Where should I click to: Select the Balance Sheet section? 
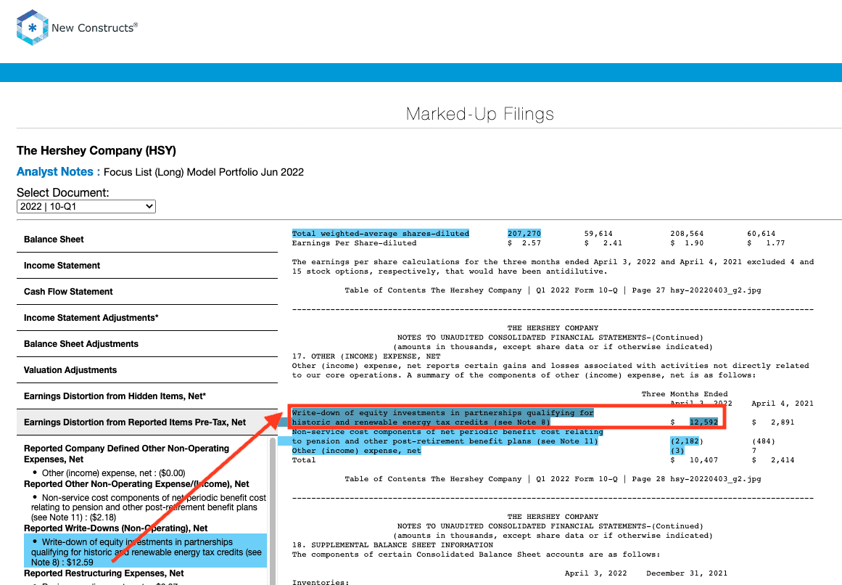tap(147, 240)
